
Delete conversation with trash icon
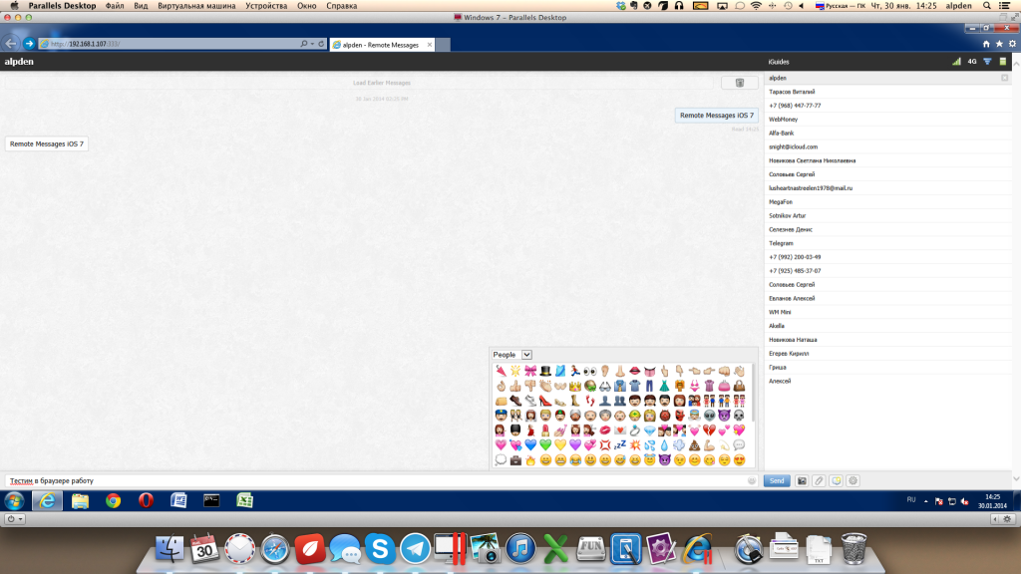click(x=740, y=83)
